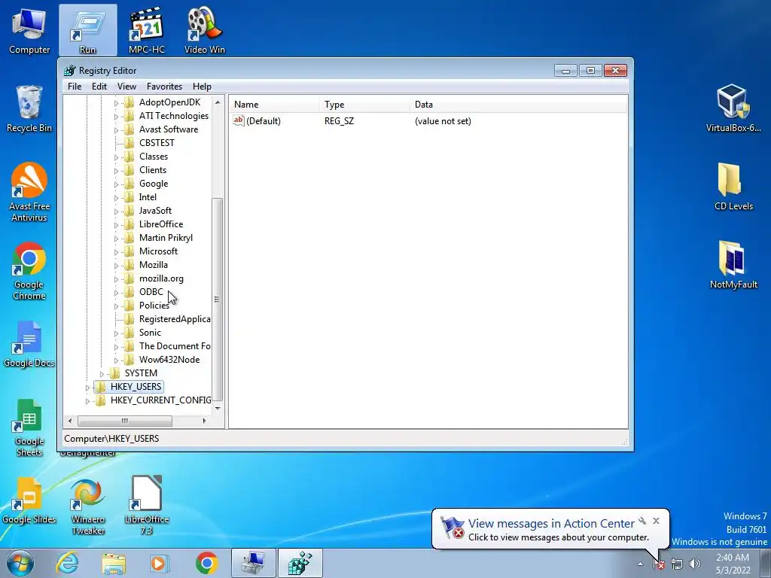
Task: Open Google Slides desktop shortcut
Action: click(29, 500)
